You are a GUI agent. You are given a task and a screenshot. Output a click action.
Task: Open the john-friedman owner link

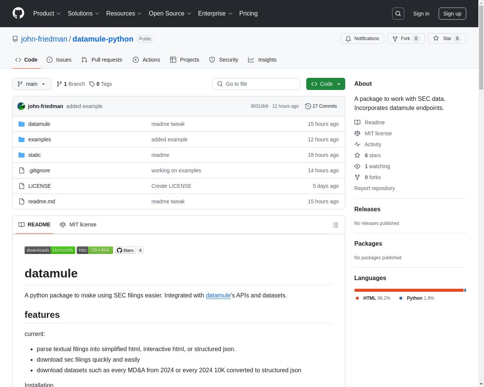tap(44, 39)
